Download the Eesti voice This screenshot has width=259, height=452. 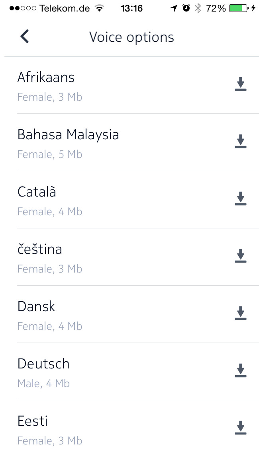click(x=240, y=428)
